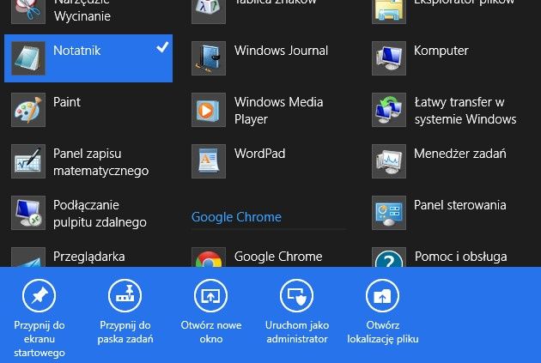This screenshot has height=363, width=541.
Task: Select the Menedżer zadań label
Action: [460, 154]
